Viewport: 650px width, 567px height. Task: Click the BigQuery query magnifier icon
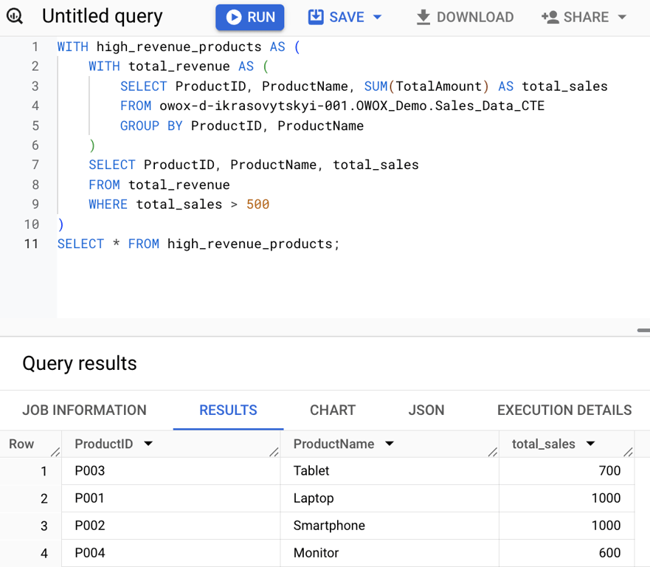click(x=15, y=16)
